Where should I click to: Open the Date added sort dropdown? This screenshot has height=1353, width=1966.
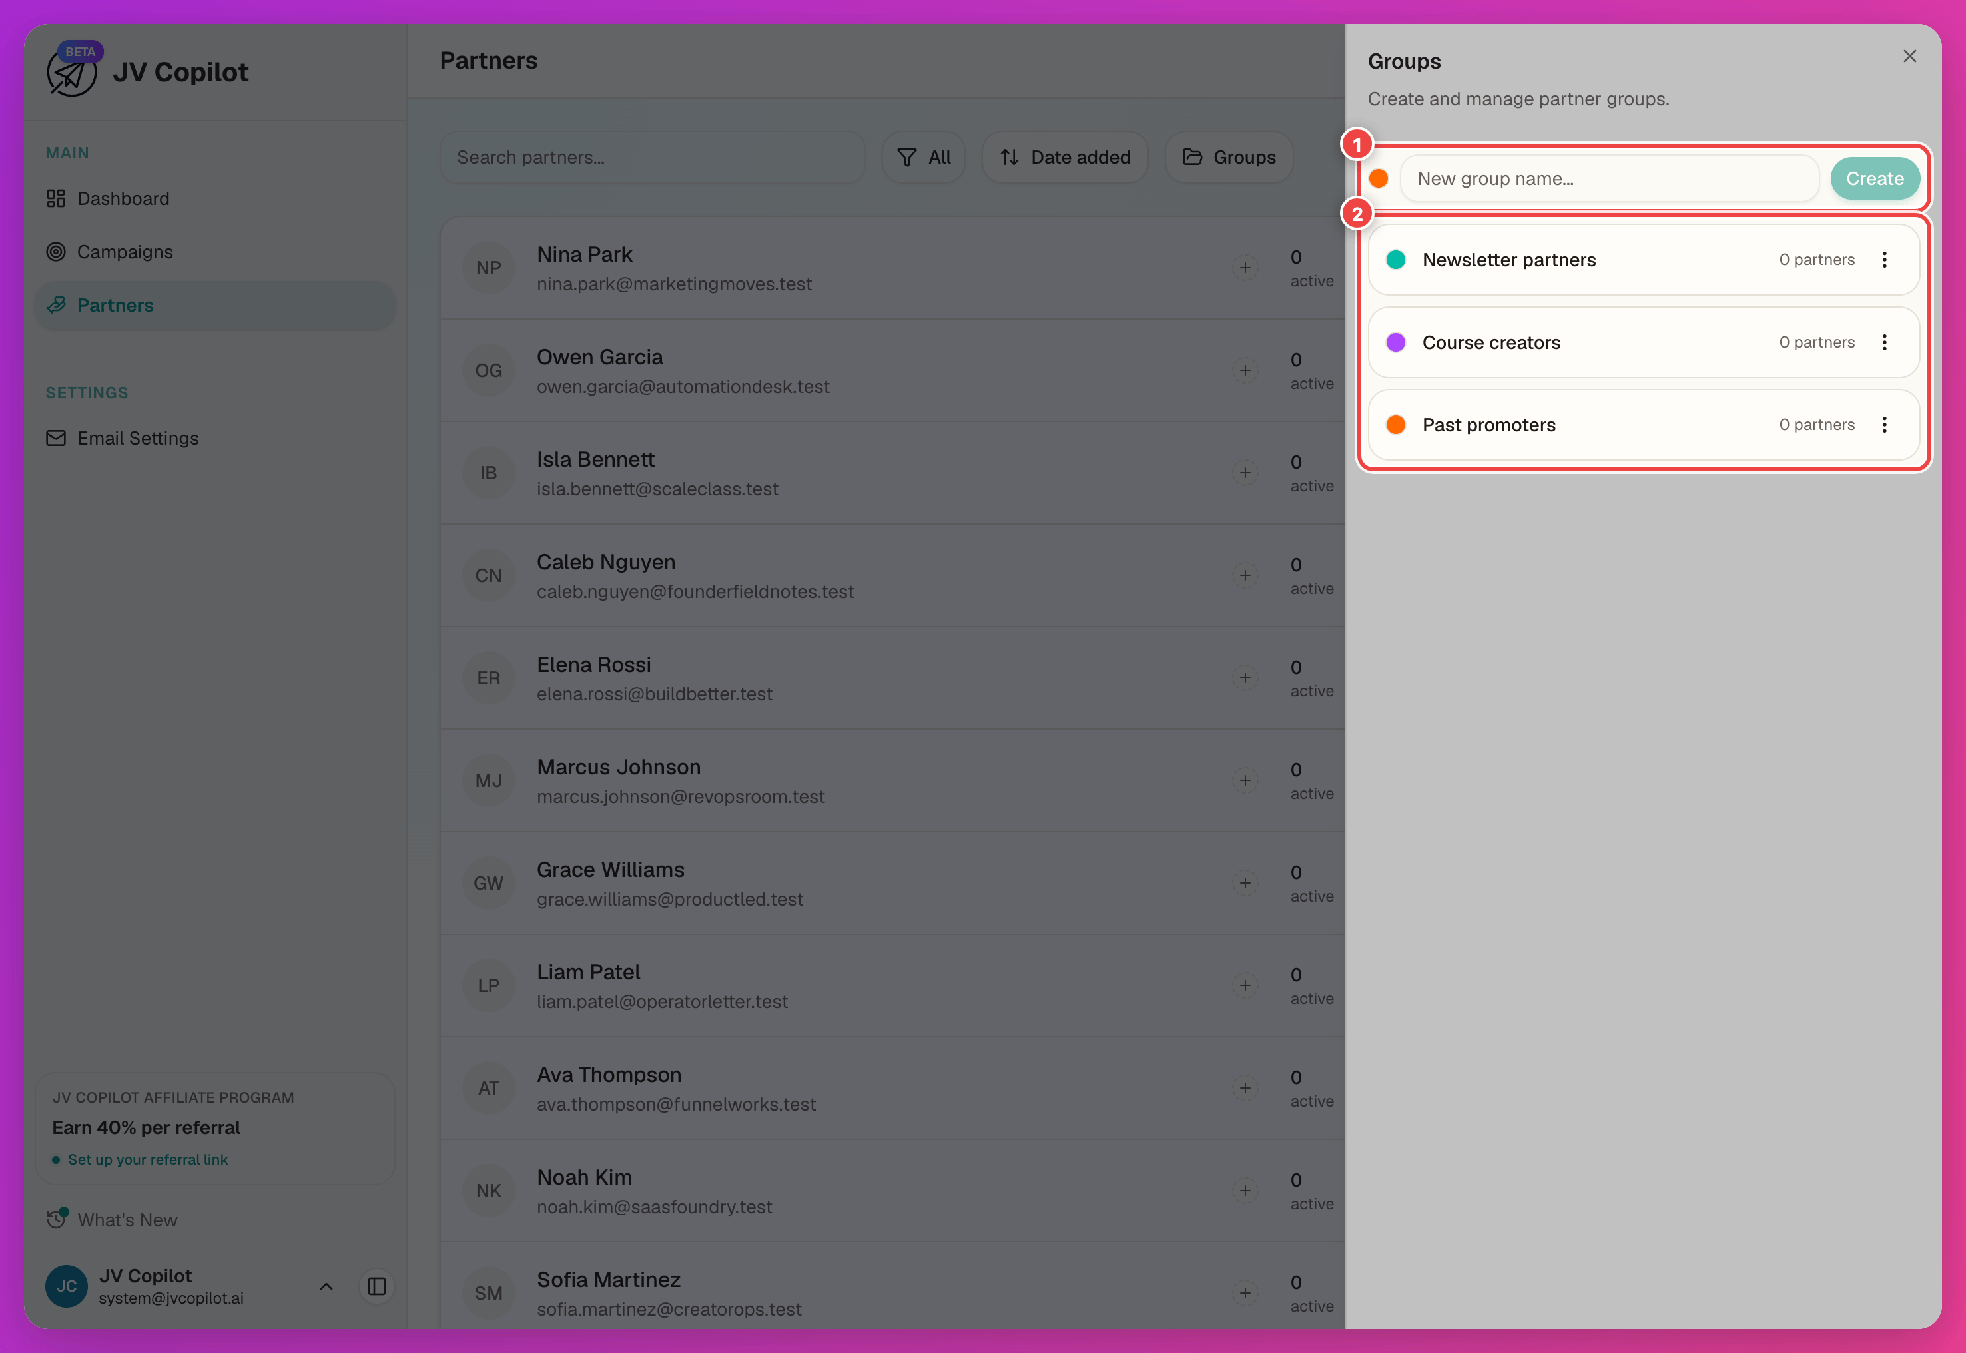[x=1065, y=157]
